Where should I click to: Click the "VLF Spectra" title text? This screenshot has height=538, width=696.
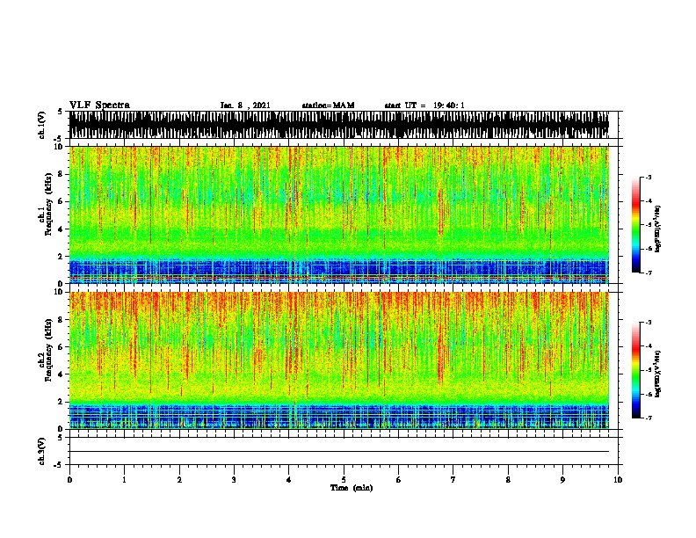tap(99, 105)
